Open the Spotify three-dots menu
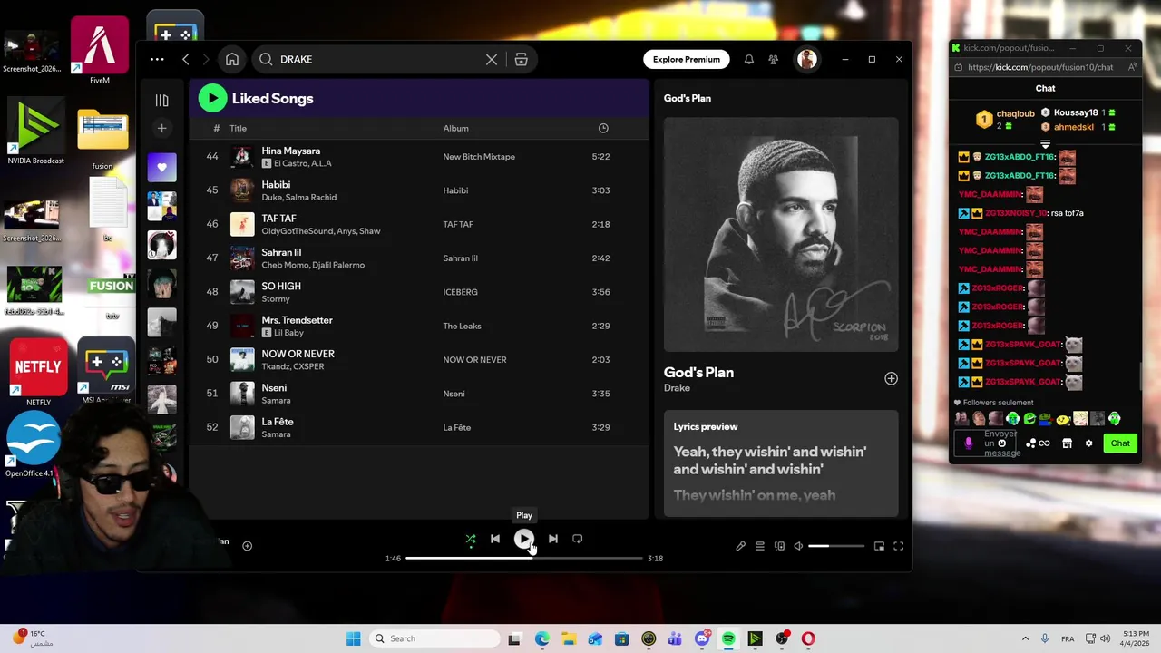 click(157, 59)
